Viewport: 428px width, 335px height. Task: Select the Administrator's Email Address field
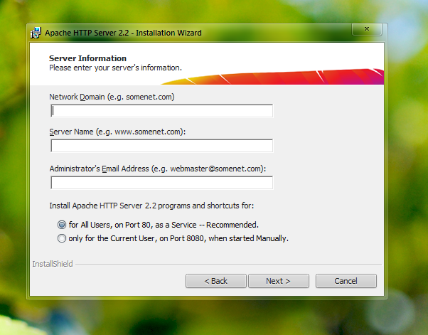[162, 183]
